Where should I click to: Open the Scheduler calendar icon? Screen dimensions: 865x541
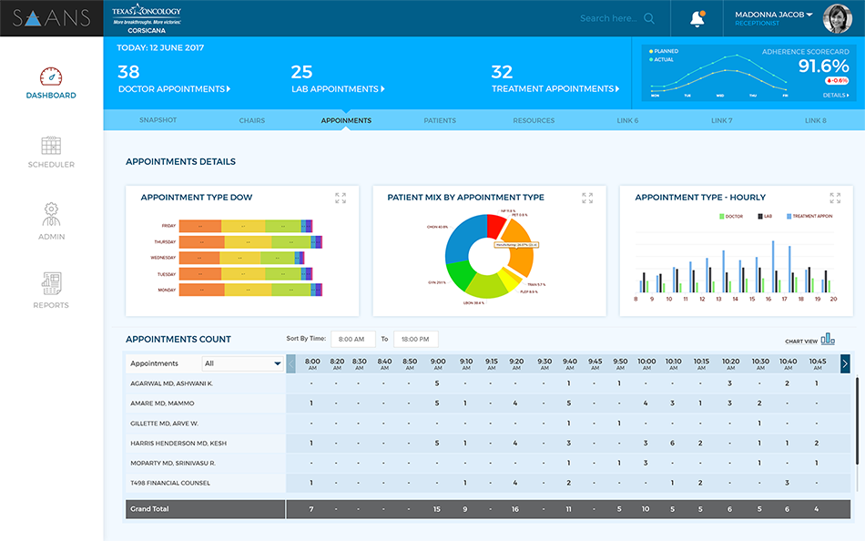[51, 146]
